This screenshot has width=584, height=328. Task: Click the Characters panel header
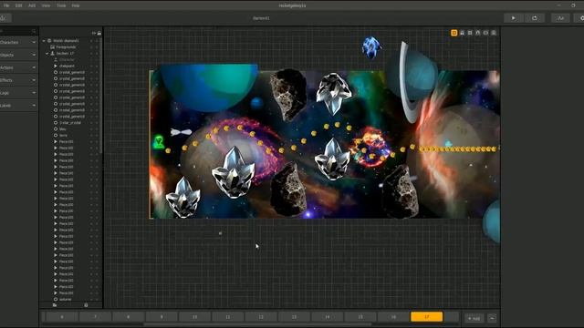coord(18,43)
